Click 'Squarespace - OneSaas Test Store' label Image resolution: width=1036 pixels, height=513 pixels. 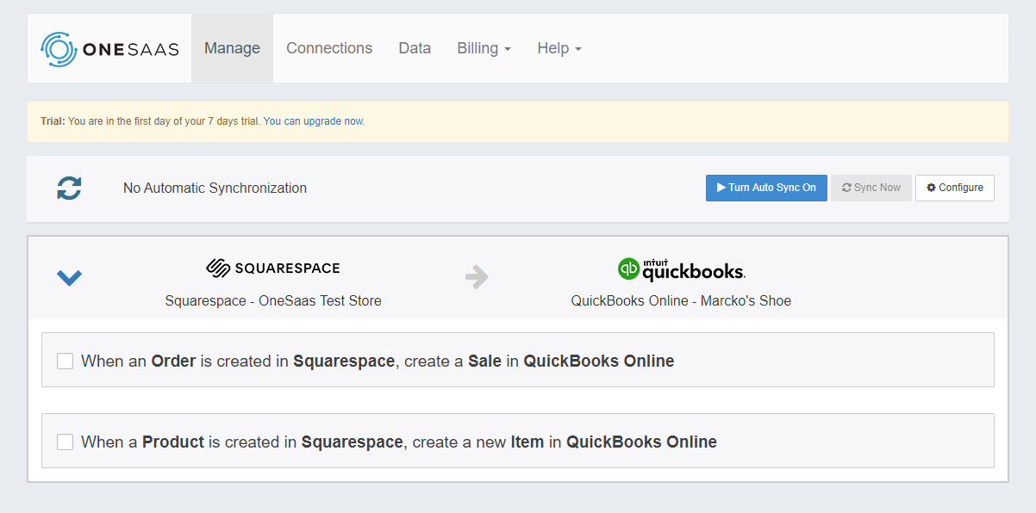[x=273, y=300]
